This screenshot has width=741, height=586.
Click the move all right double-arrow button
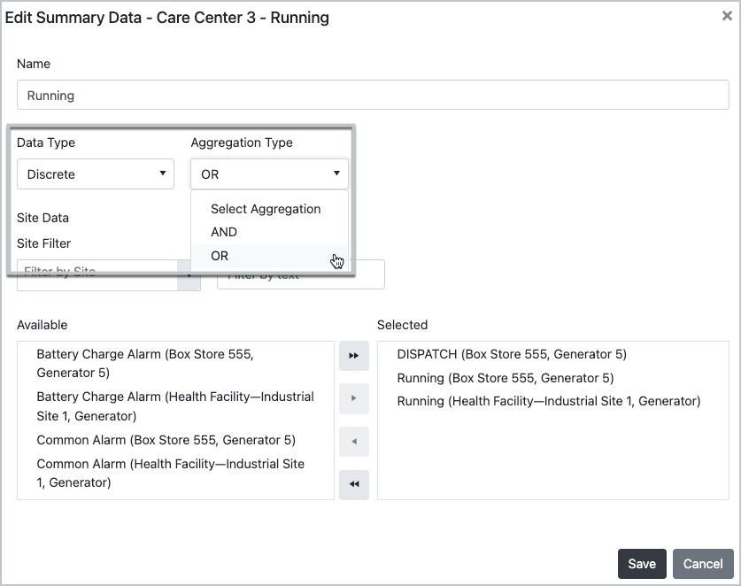coord(354,355)
